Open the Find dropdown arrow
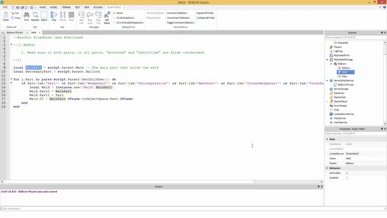387x218 pixels. click(27, 24)
